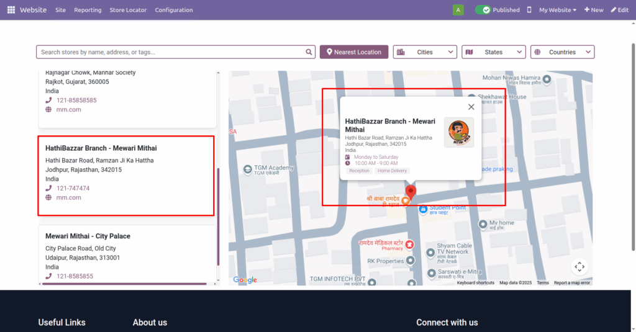
Task: Open the Site menu
Action: click(60, 10)
